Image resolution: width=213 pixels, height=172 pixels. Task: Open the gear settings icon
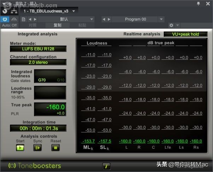click(x=171, y=25)
